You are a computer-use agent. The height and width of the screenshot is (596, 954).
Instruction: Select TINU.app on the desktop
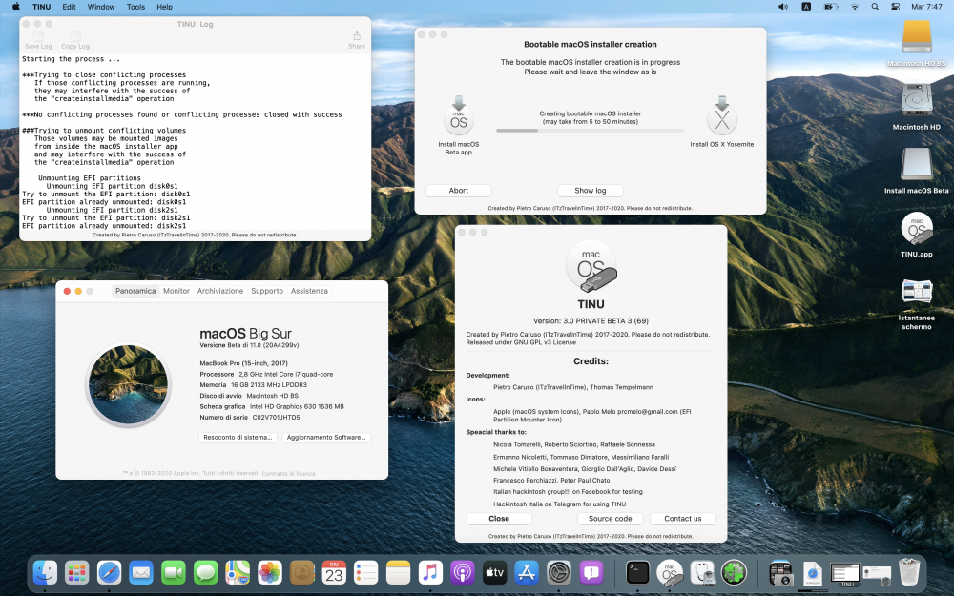916,229
